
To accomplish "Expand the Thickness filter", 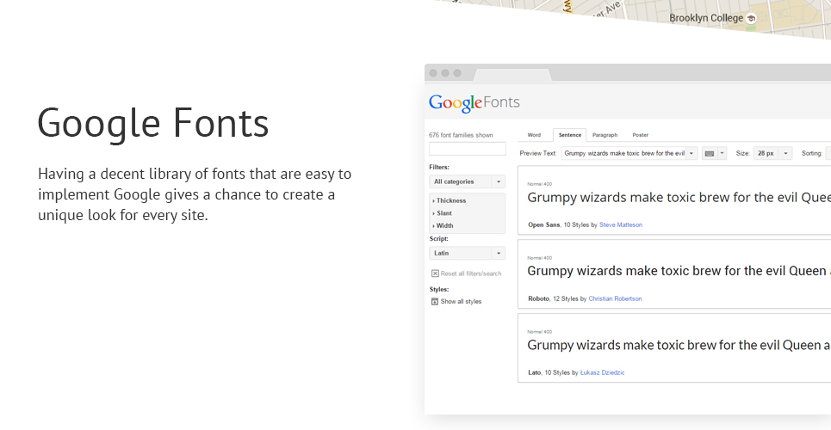I will pos(450,200).
